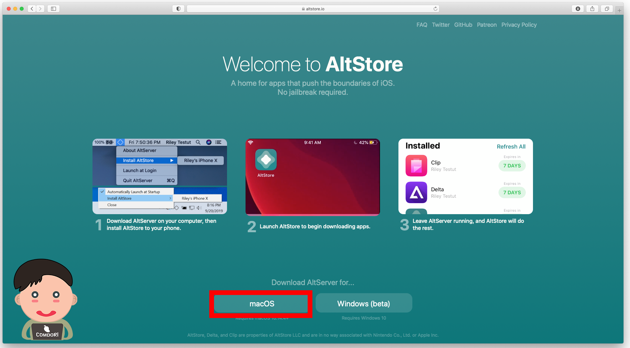
Task: Click the altstore.io address bar
Action: click(313, 9)
